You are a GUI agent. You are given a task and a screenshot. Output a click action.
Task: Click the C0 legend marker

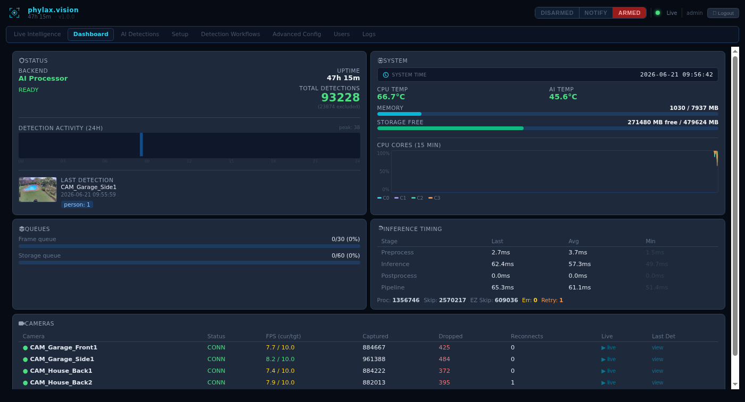click(379, 198)
